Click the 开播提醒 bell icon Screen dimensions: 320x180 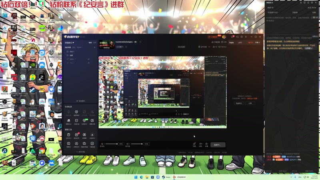point(216,42)
